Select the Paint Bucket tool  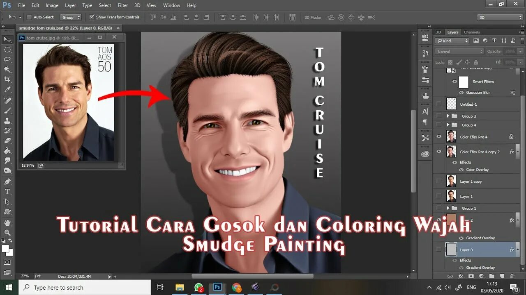(x=7, y=151)
